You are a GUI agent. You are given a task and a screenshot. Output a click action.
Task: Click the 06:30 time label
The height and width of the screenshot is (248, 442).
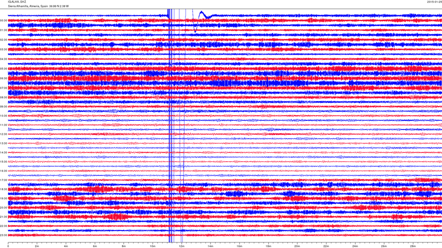4,79
